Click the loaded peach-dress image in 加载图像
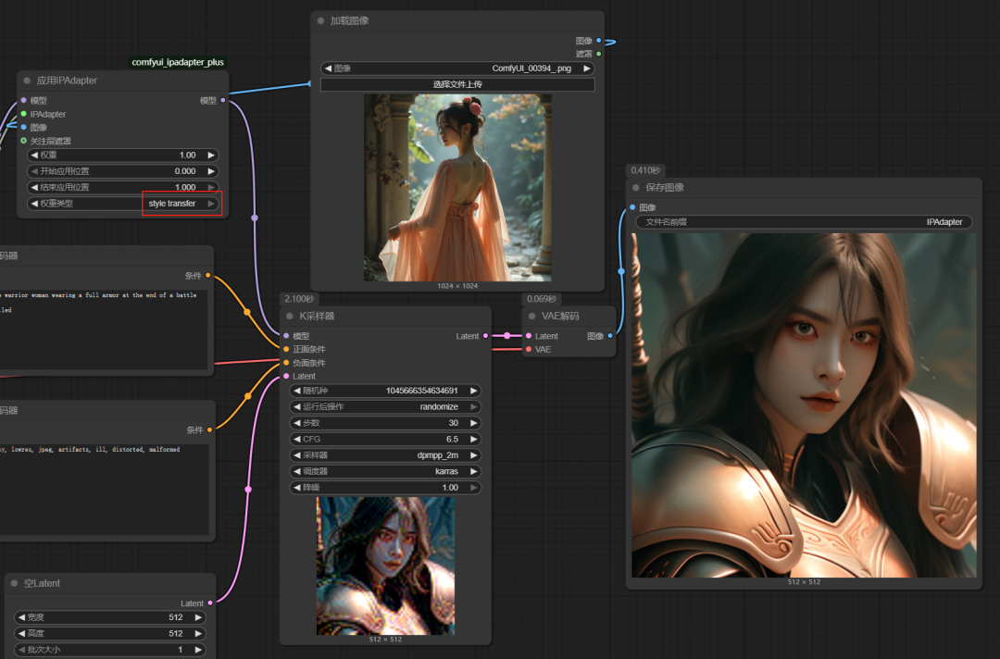Image resolution: width=1000 pixels, height=659 pixels. [457, 187]
